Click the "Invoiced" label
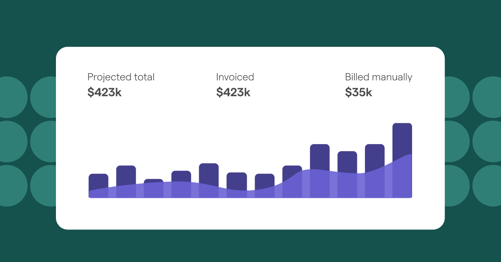 point(235,77)
